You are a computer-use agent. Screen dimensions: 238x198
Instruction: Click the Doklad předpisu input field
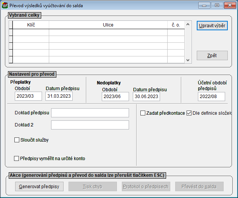[x=90, y=113]
